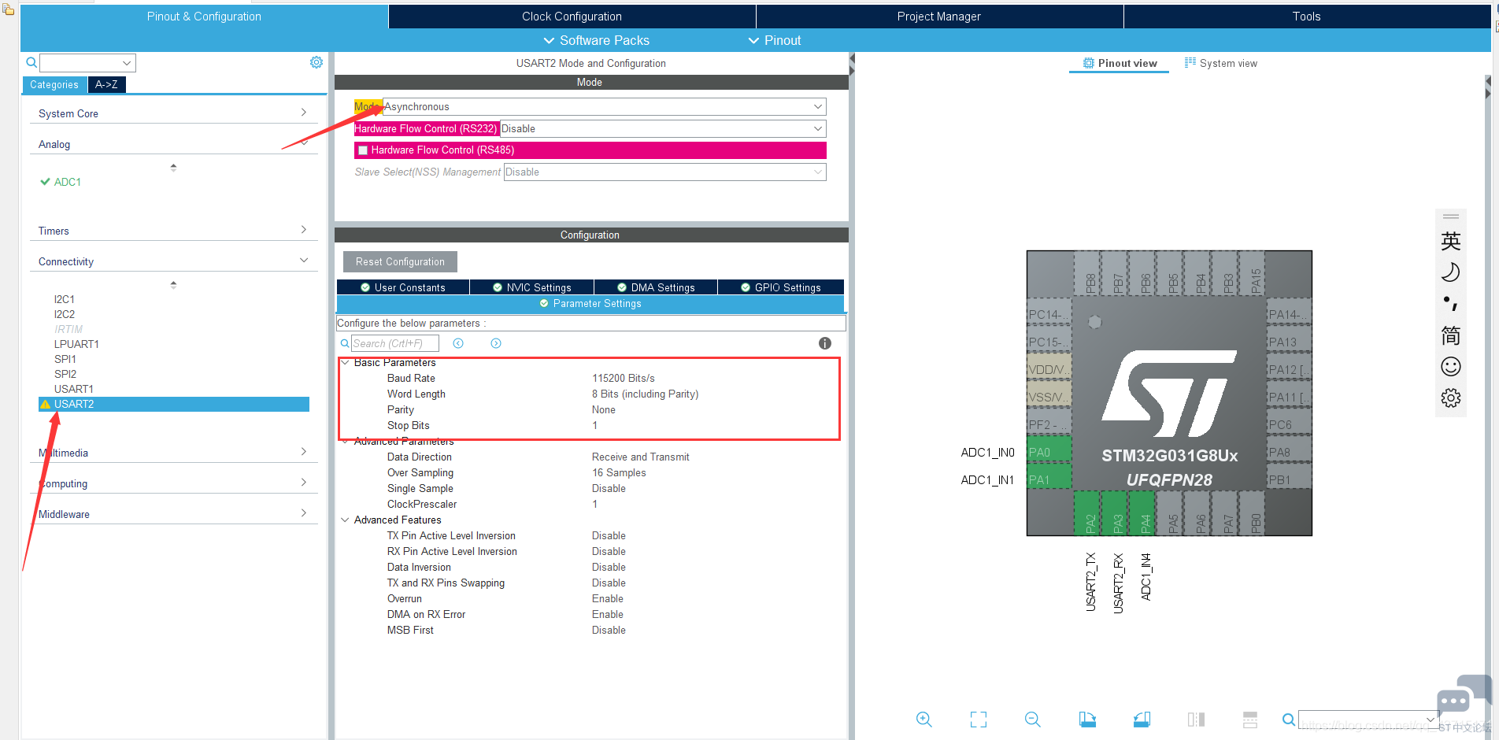
Task: Open the categories settings gear icon
Action: [316, 62]
